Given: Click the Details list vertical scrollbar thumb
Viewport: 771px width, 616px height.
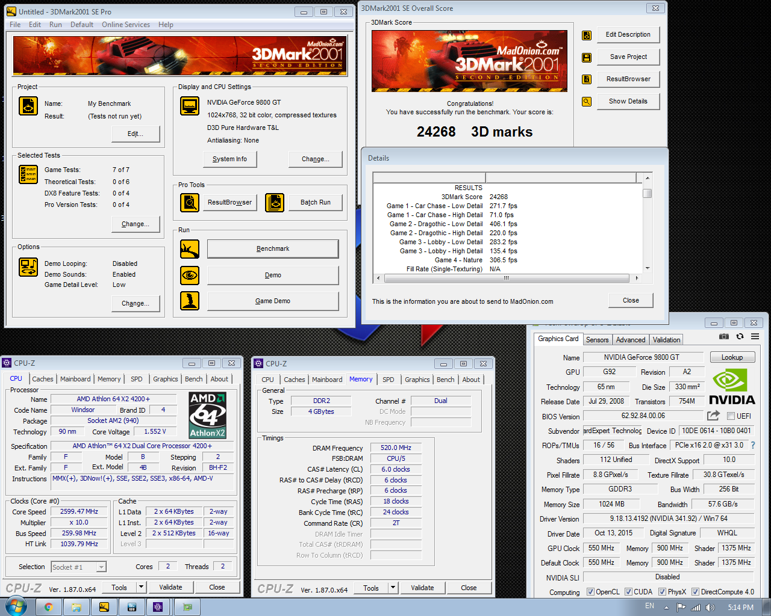Looking at the screenshot, I should (x=648, y=193).
